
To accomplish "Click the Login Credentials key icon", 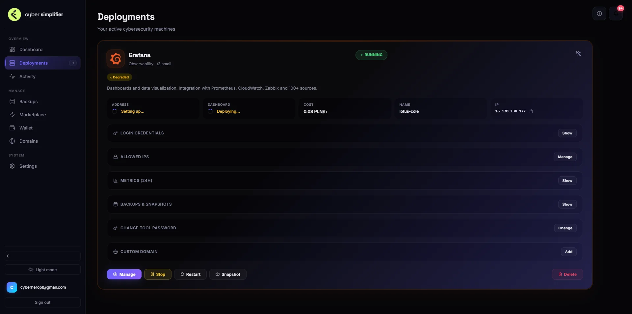I will click(116, 133).
